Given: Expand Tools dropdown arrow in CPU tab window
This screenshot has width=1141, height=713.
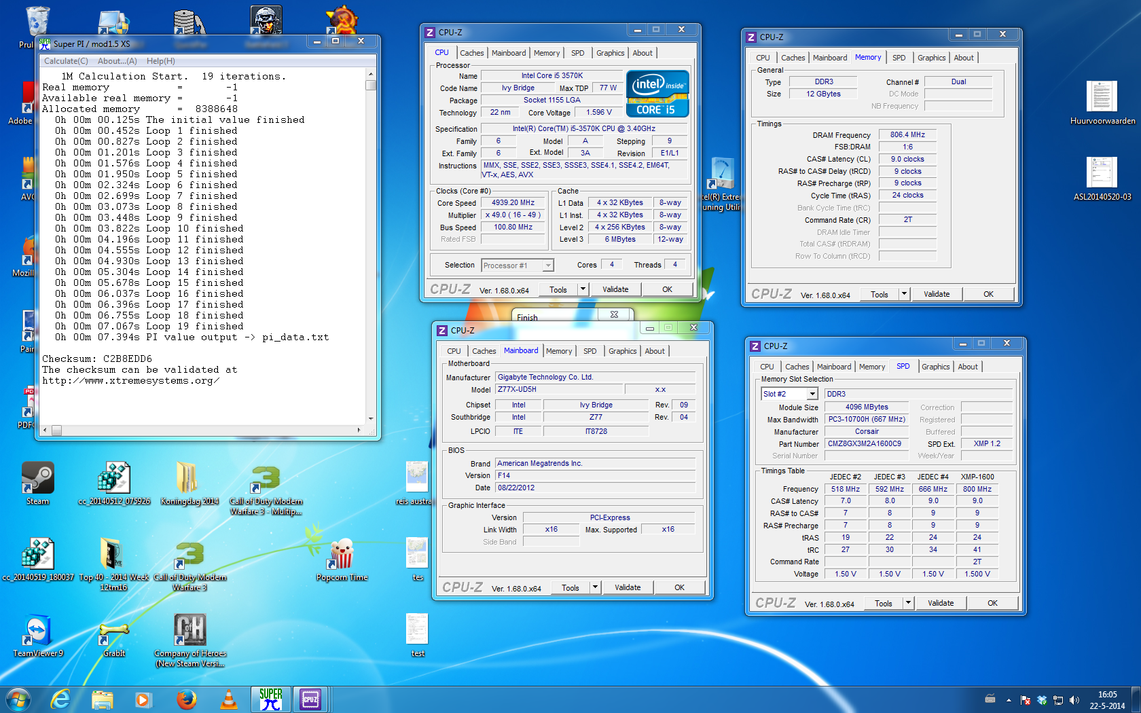Looking at the screenshot, I should (x=582, y=289).
